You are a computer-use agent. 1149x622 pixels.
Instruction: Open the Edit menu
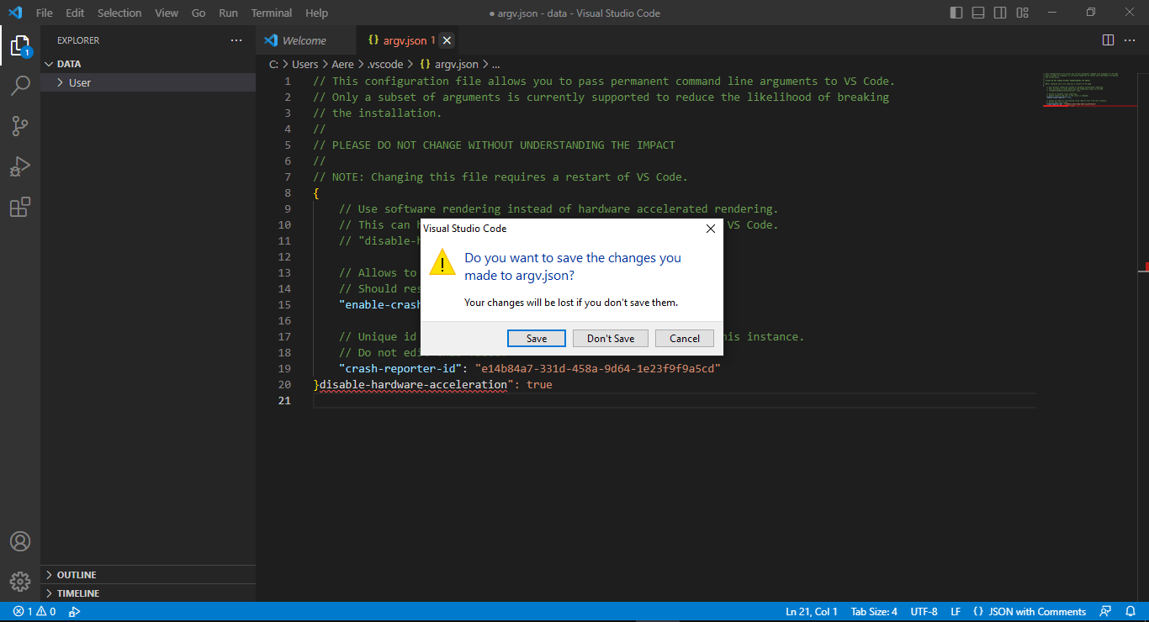(75, 13)
